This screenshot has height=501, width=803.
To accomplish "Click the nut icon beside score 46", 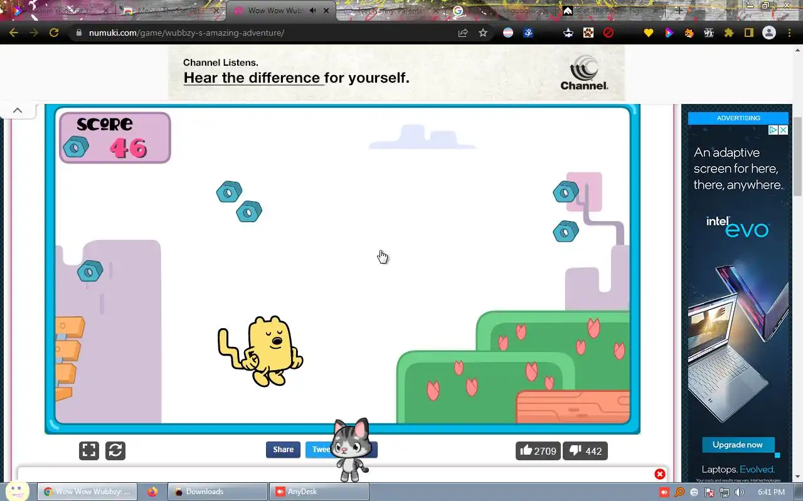I will click(76, 148).
